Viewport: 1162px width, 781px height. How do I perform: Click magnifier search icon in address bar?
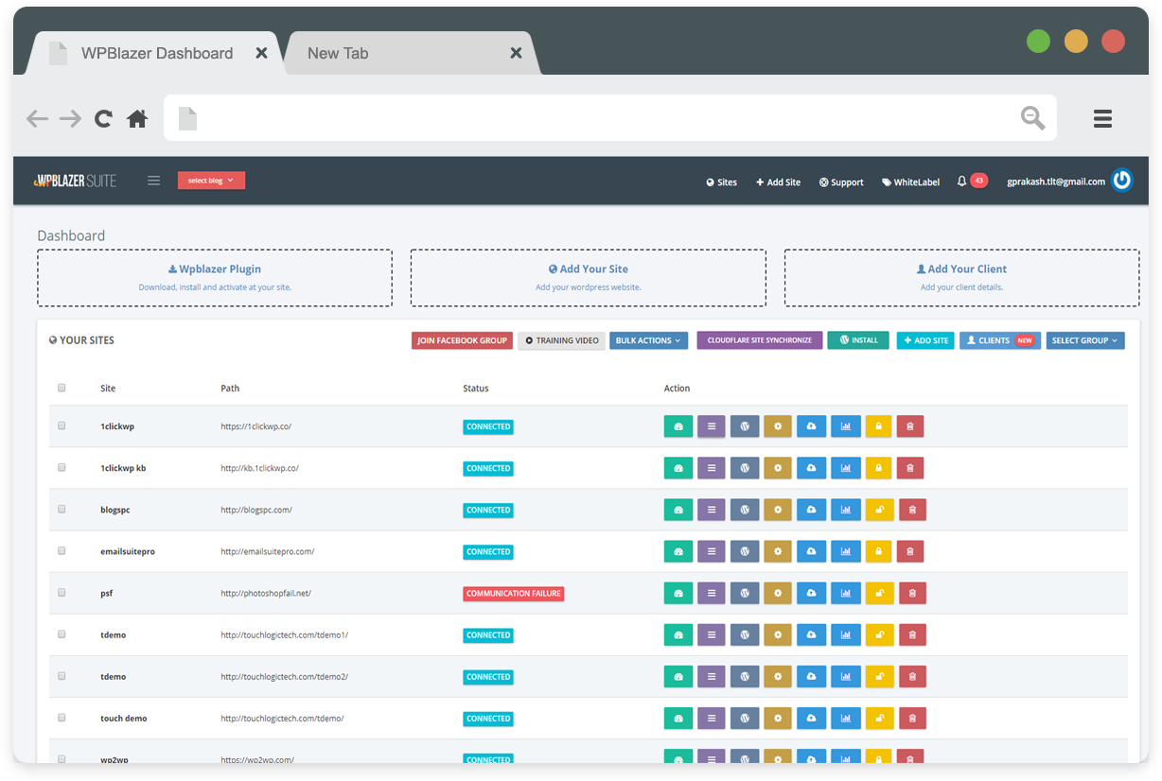[1032, 118]
